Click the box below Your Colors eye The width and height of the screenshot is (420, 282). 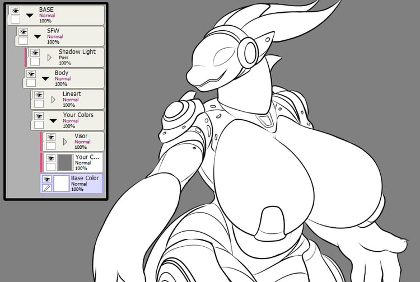point(39,125)
